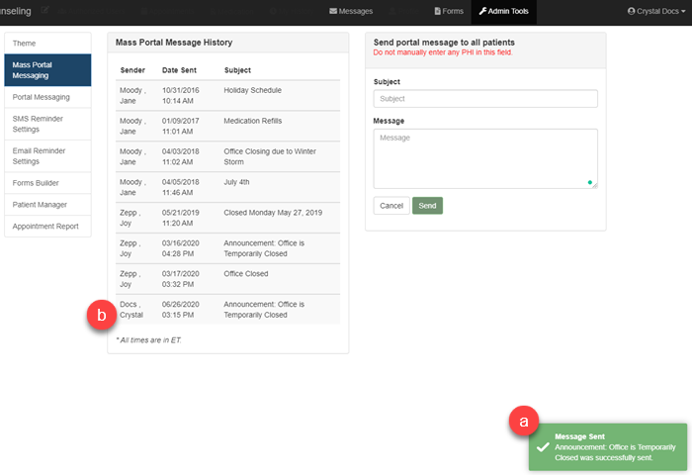Click the user avatar icon beside Crystal Docs
Viewport: 692px width, 476px height.
pos(631,11)
